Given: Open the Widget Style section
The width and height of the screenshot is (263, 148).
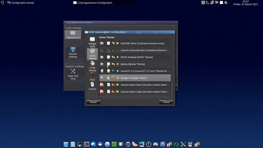Looking at the screenshot, I should (92, 42).
